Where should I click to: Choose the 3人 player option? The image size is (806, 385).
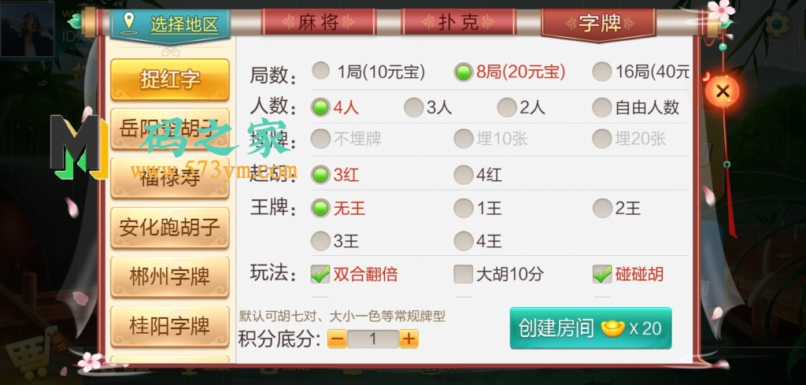[x=427, y=107]
